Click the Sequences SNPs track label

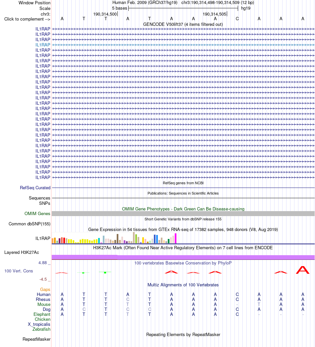pyautogui.click(x=39, y=201)
